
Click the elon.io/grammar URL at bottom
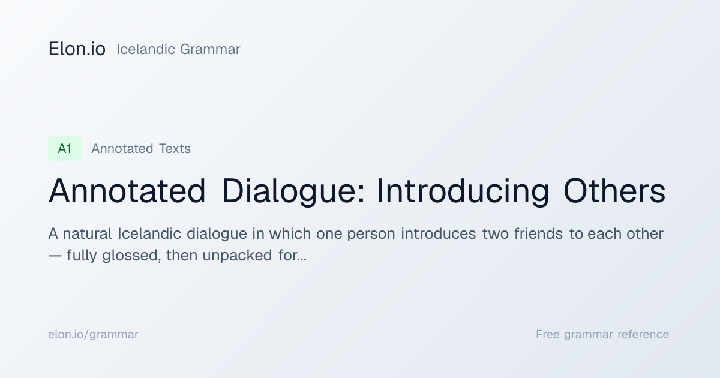click(x=93, y=334)
